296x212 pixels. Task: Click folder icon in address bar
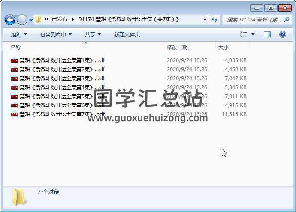click(38, 19)
